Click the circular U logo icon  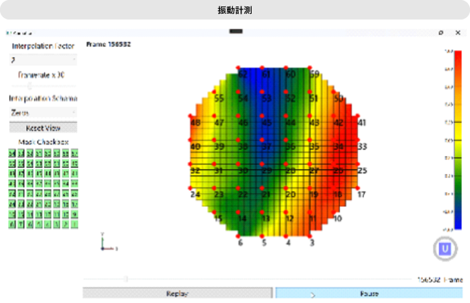point(445,247)
